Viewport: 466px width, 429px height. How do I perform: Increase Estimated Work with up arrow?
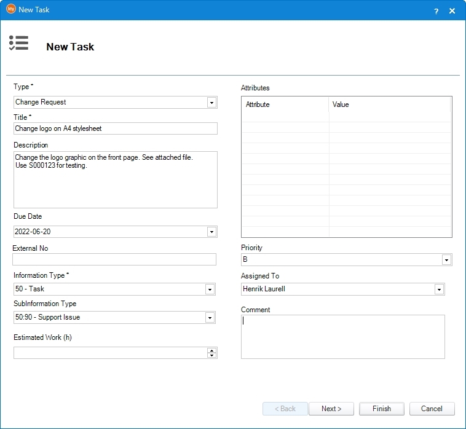point(212,350)
